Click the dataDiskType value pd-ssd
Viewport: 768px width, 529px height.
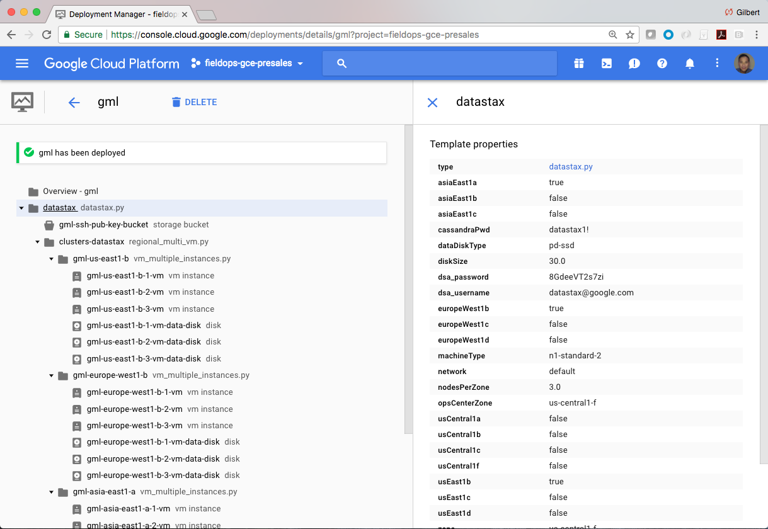click(562, 246)
